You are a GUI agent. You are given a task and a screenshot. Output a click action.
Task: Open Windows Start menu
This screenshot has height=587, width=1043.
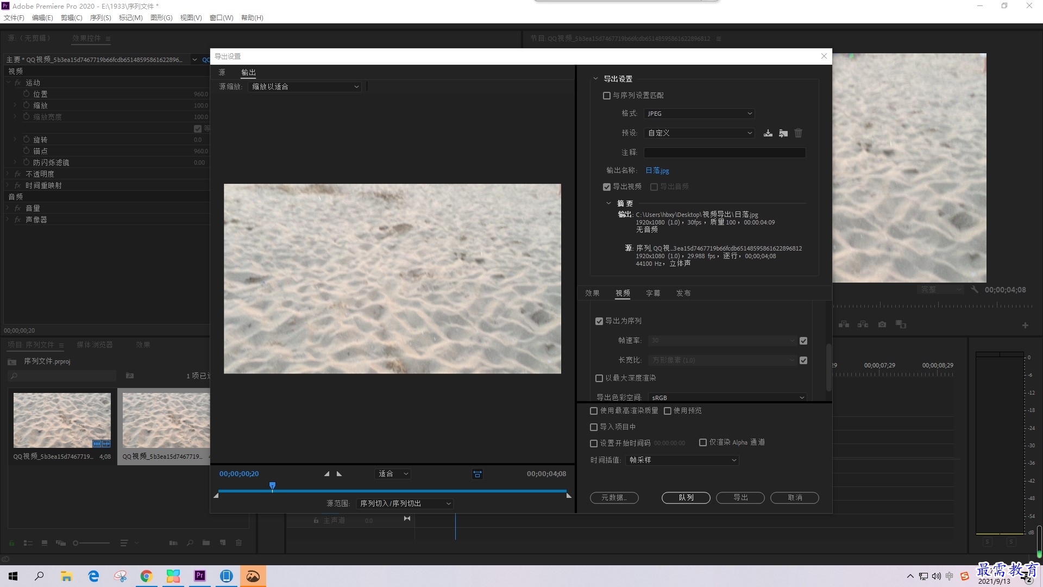[13, 576]
